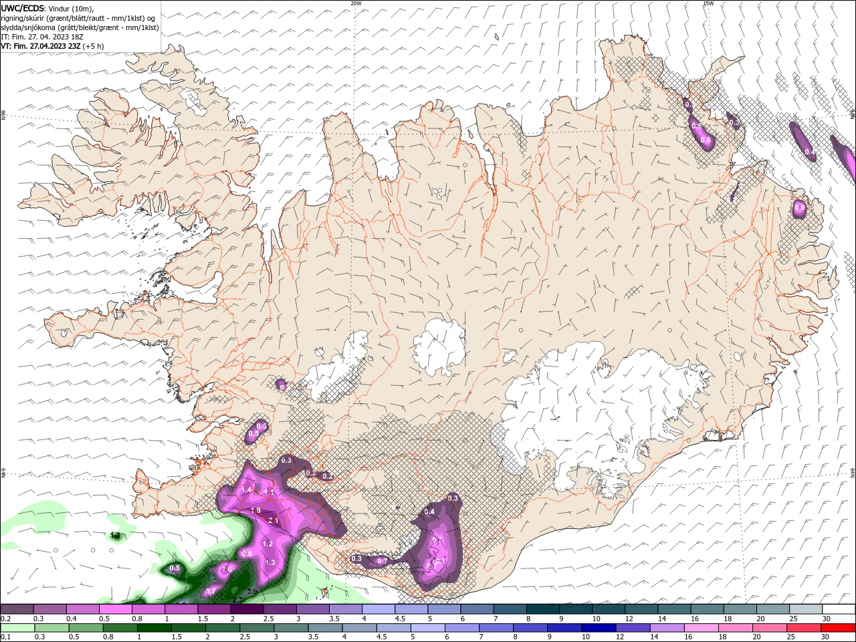856x642 pixels.
Task: Click the dull mauve 0.2 swatch in upper legend
Action: point(17,609)
